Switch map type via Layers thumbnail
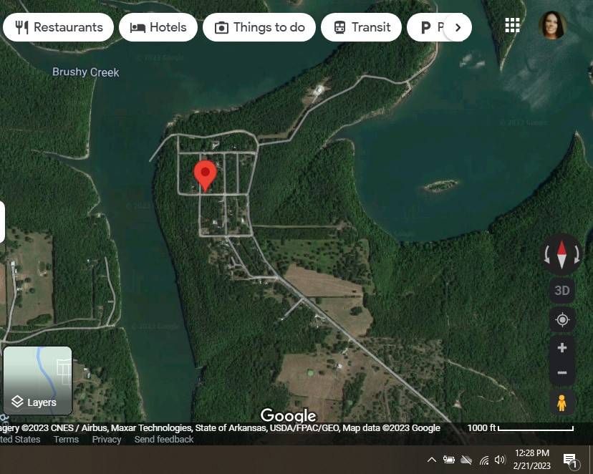593x474 pixels. click(x=37, y=381)
